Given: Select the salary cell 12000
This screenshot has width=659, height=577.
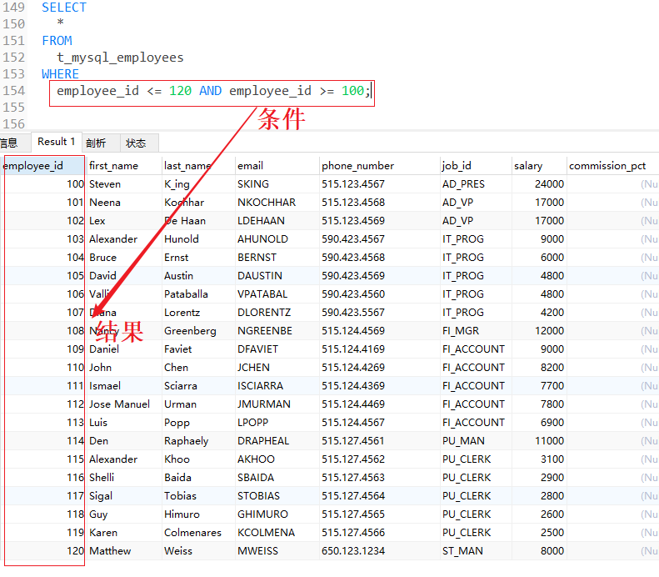Looking at the screenshot, I should [x=539, y=331].
